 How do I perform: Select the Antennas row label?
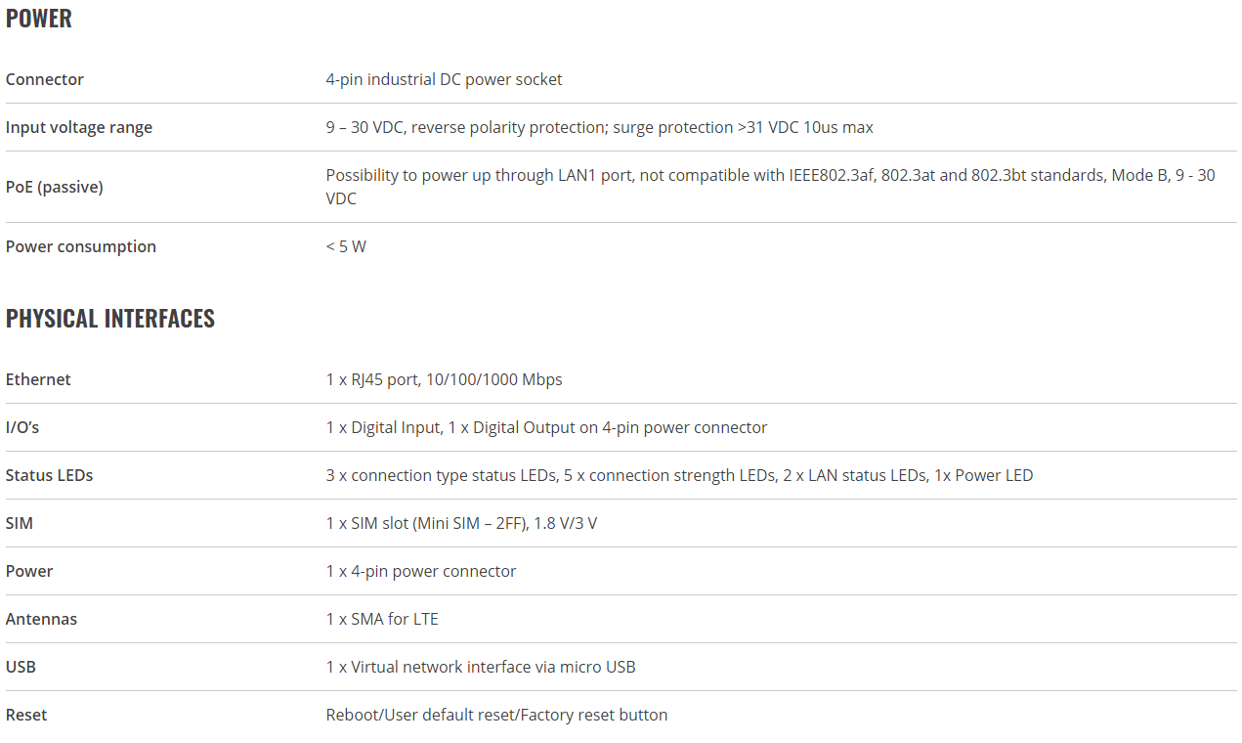tap(41, 619)
